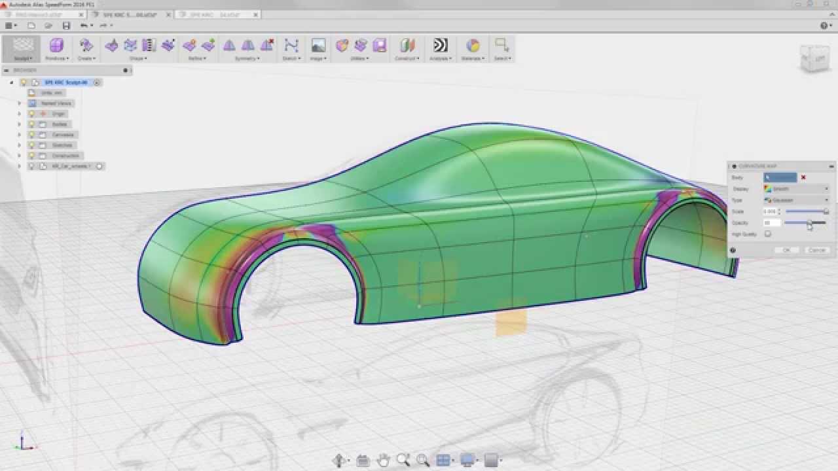Expand the Canvases folder

[x=20, y=135]
